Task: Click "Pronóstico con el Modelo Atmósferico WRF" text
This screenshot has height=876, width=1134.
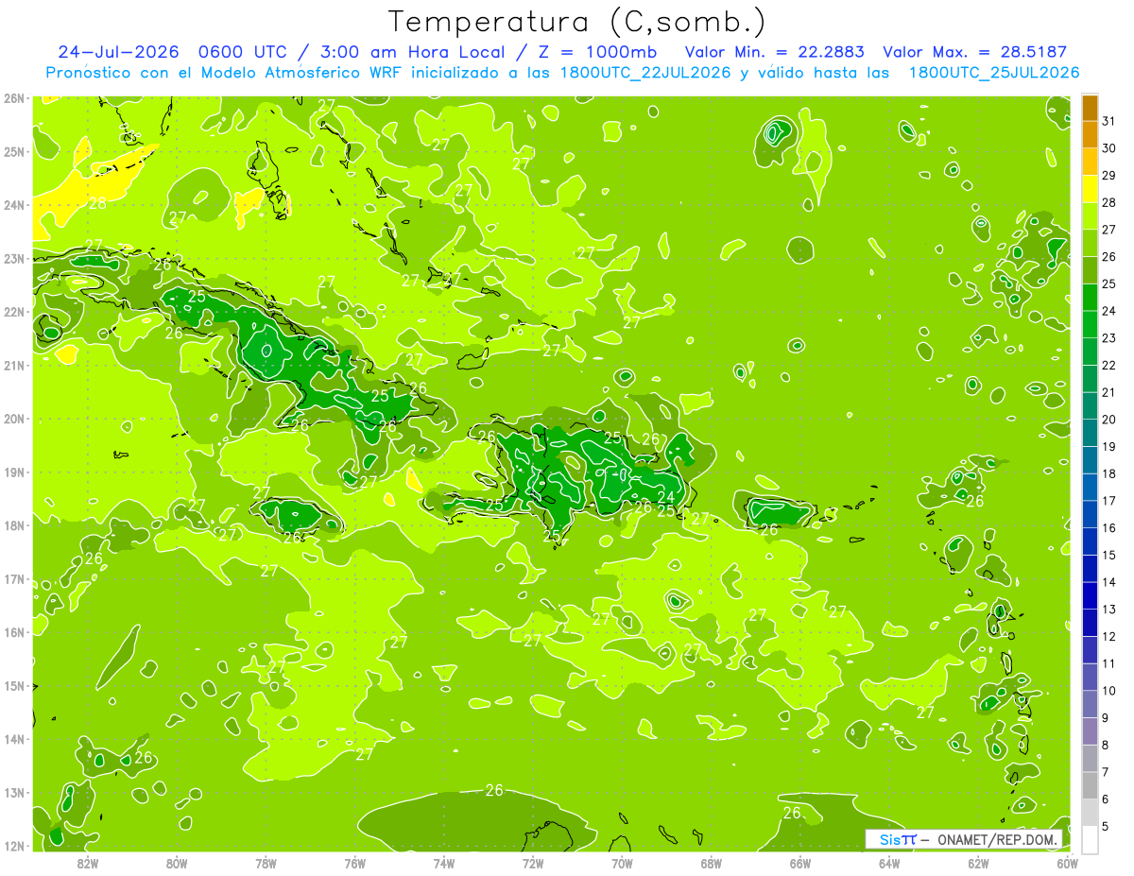Action: pos(225,72)
